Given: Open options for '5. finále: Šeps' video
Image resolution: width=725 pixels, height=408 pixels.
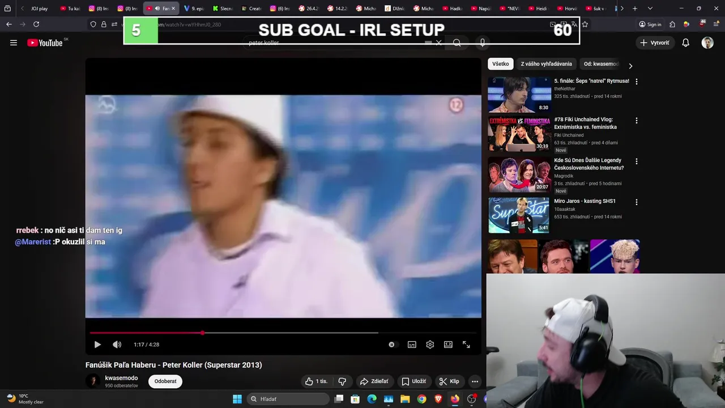Looking at the screenshot, I should coord(636,82).
